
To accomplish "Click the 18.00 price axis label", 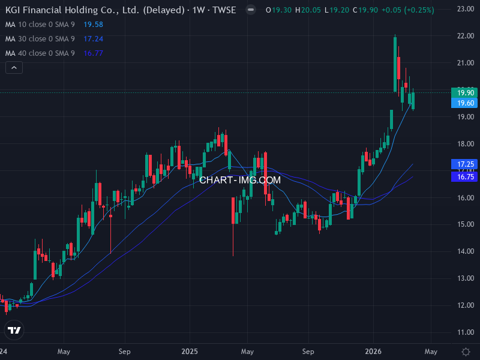I will (x=466, y=144).
